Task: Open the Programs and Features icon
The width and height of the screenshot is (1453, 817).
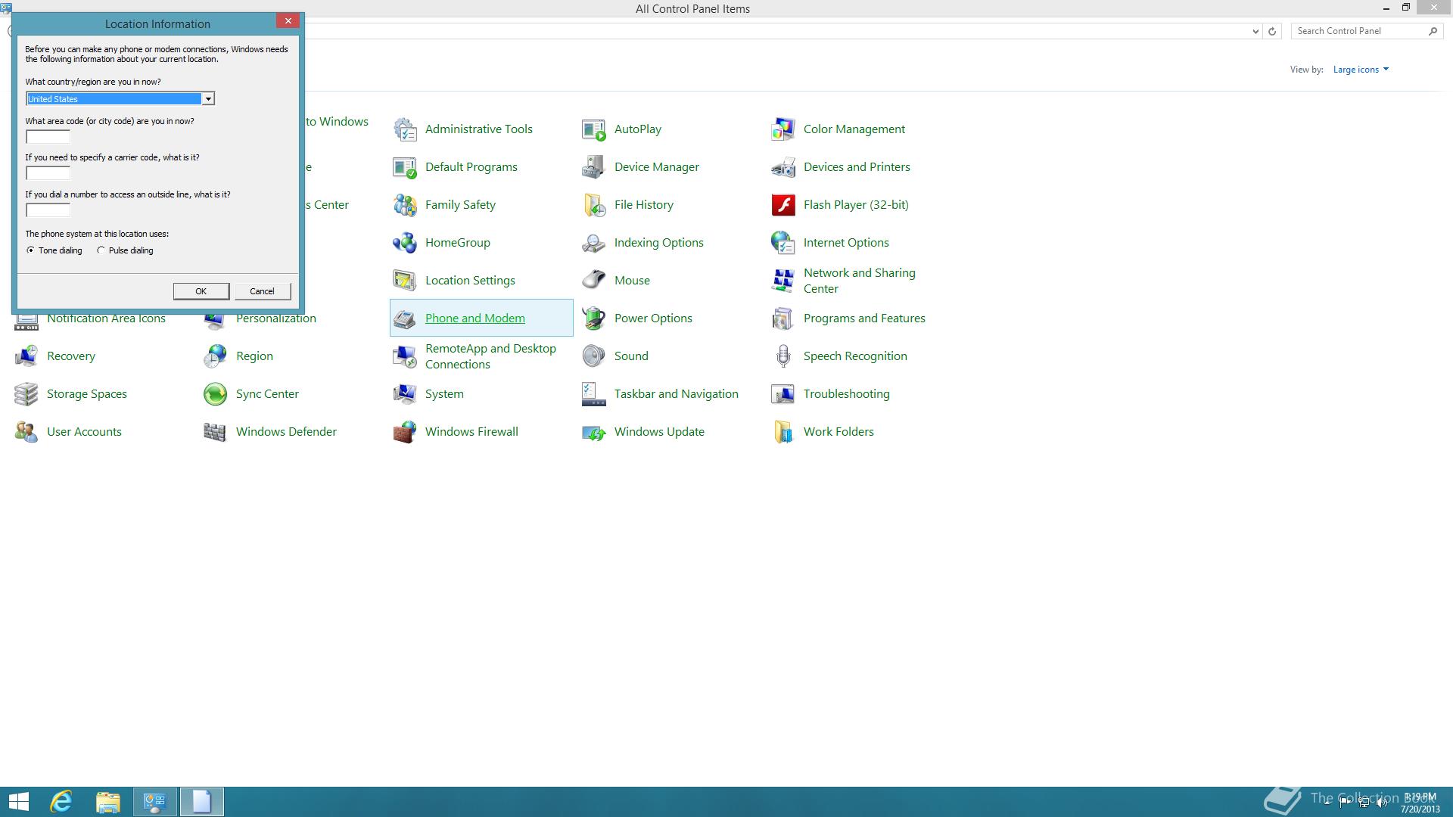Action: (x=783, y=318)
